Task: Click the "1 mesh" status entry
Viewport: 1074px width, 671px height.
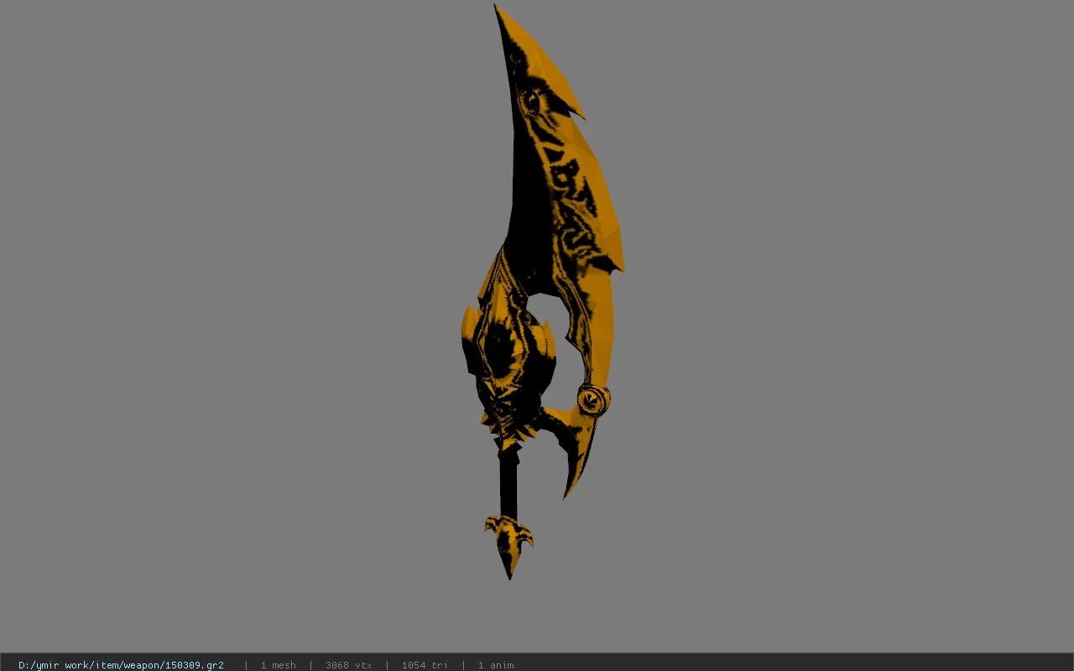Action: 278,665
